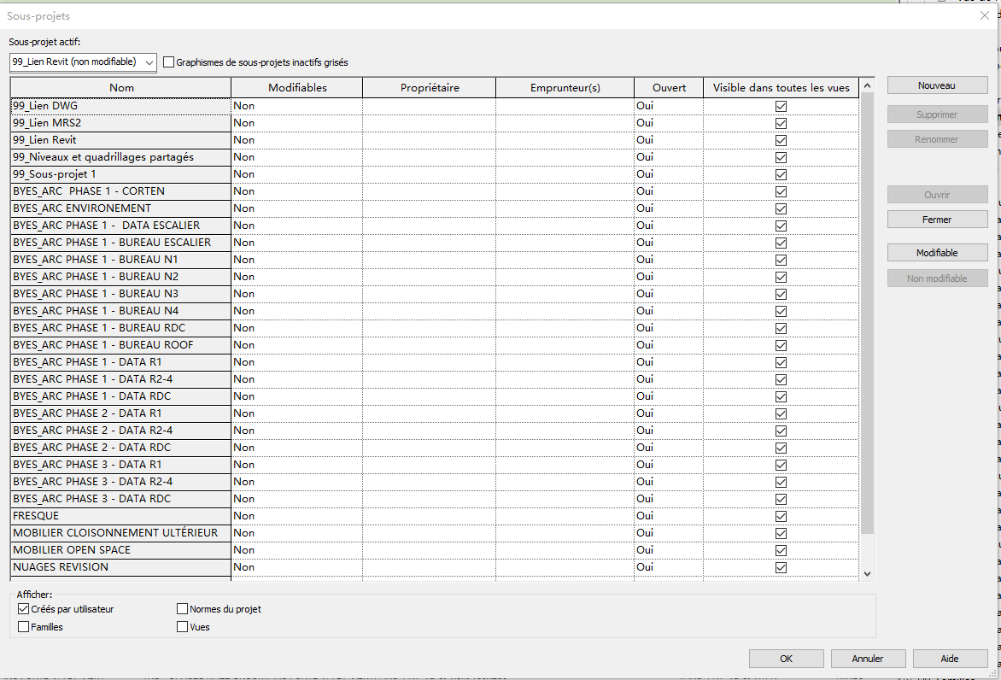Image resolution: width=1001 pixels, height=680 pixels.
Task: Confirm the dialog with OK
Action: pyautogui.click(x=786, y=659)
